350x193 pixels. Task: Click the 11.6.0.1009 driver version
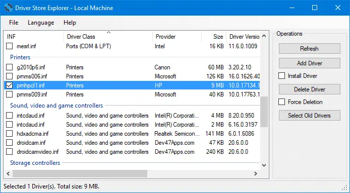[243, 46]
